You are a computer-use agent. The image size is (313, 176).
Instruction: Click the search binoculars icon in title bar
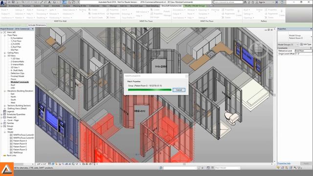pyautogui.click(x=245, y=2)
